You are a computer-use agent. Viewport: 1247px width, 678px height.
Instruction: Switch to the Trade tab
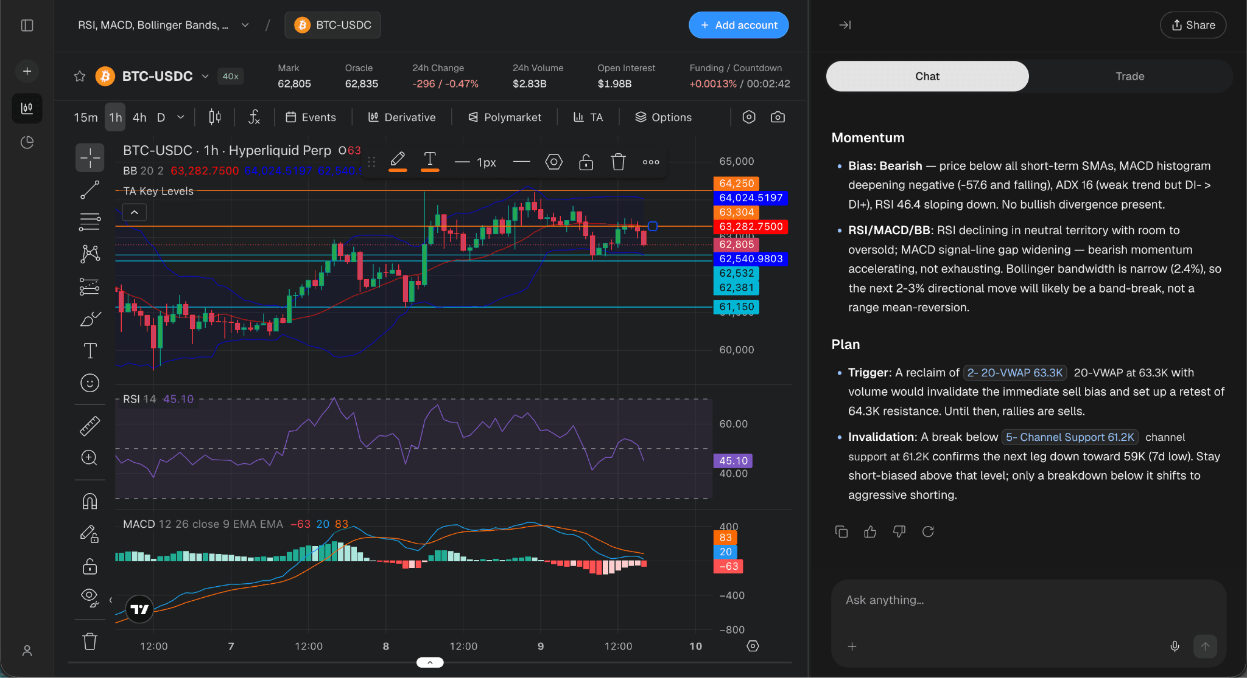(x=1130, y=76)
